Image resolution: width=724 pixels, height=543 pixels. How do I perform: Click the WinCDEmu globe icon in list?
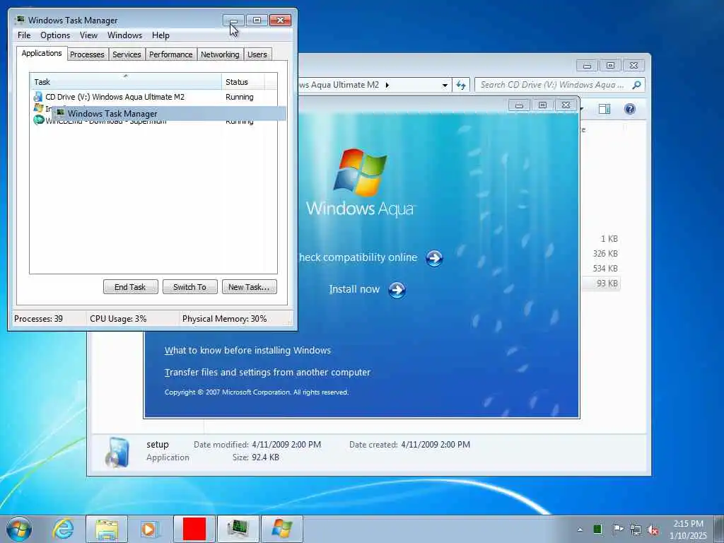click(38, 121)
